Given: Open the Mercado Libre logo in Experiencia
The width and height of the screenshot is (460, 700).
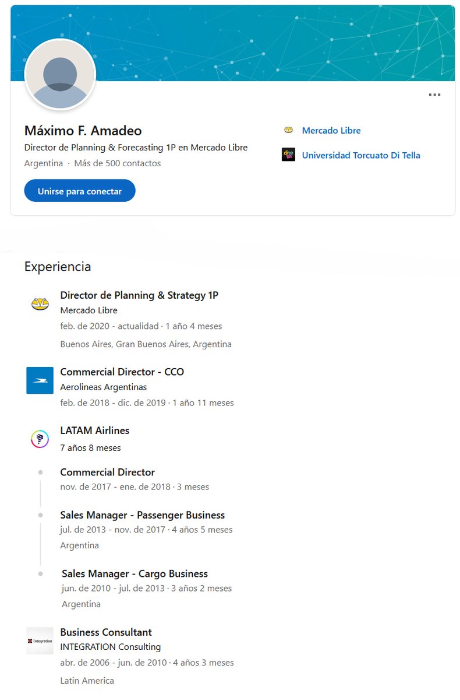Looking at the screenshot, I should pos(40,304).
